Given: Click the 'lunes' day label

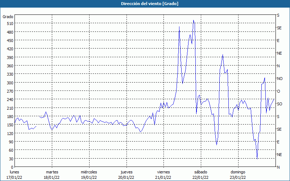Looking at the screenshot, I should pos(14,172).
